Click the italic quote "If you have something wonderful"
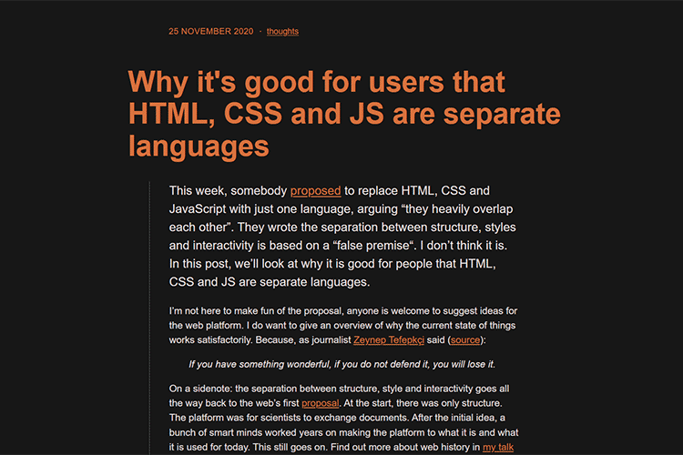683x455 pixels. 341,364
